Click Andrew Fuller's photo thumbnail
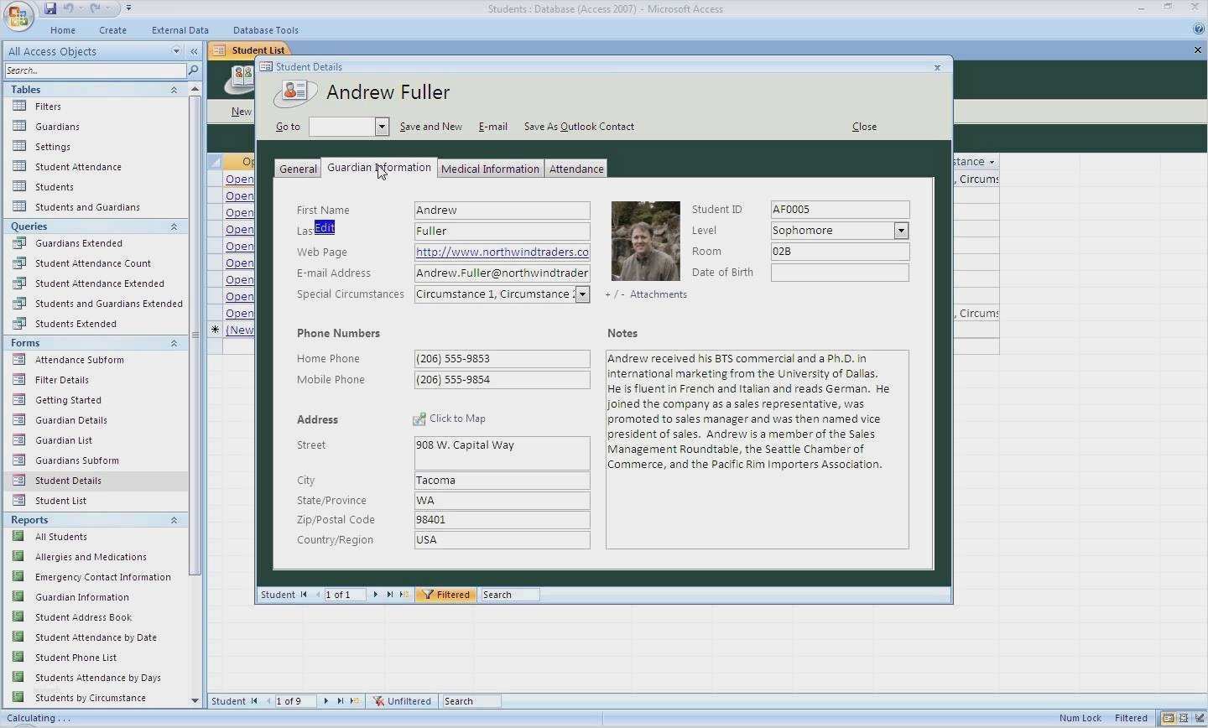 tap(645, 241)
